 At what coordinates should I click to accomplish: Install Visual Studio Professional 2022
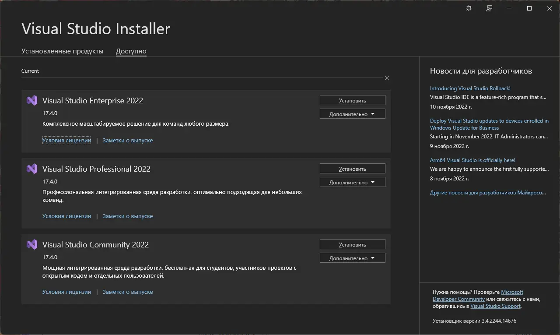(352, 169)
